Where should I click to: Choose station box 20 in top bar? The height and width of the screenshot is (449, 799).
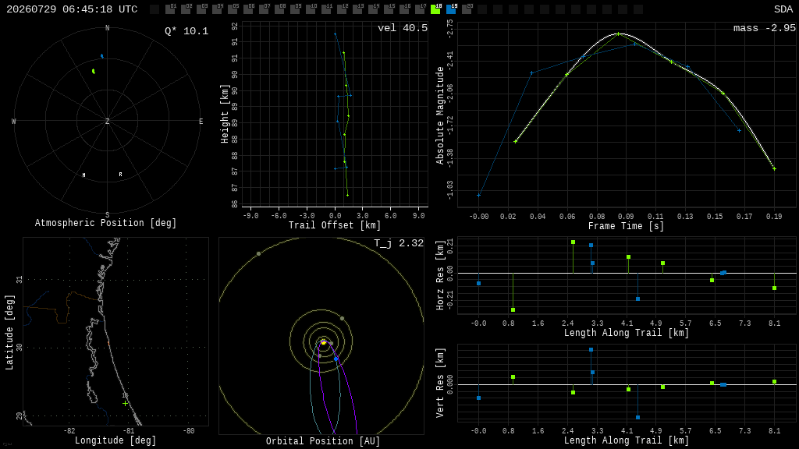click(x=467, y=9)
